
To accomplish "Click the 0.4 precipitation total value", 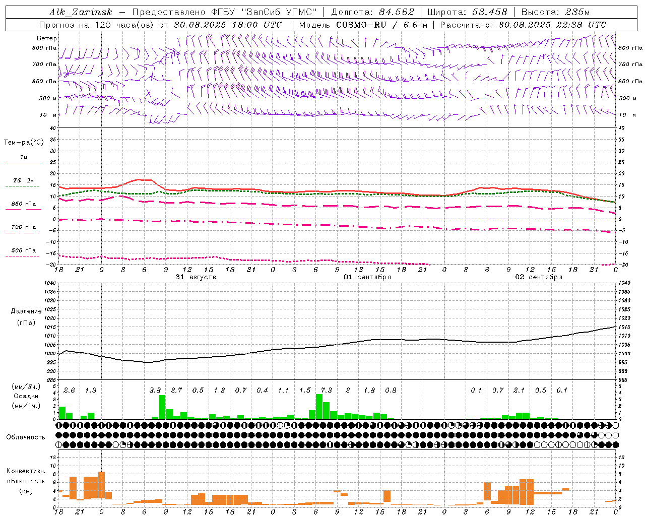I will pos(262,390).
